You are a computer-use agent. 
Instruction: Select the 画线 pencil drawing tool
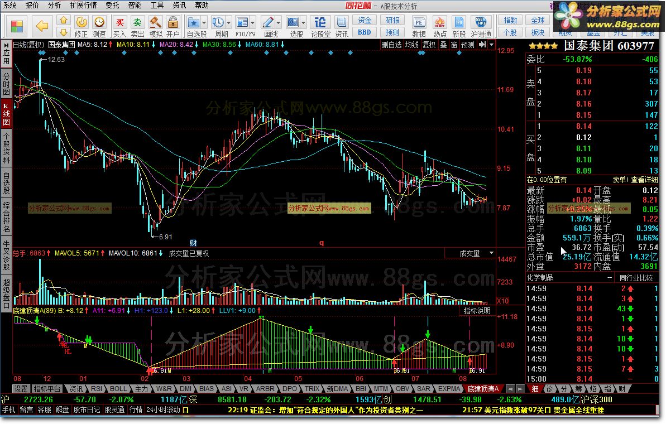point(268,22)
